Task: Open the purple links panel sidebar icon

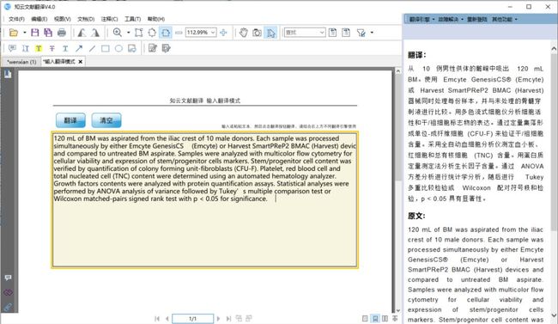Action: [x=8, y=293]
